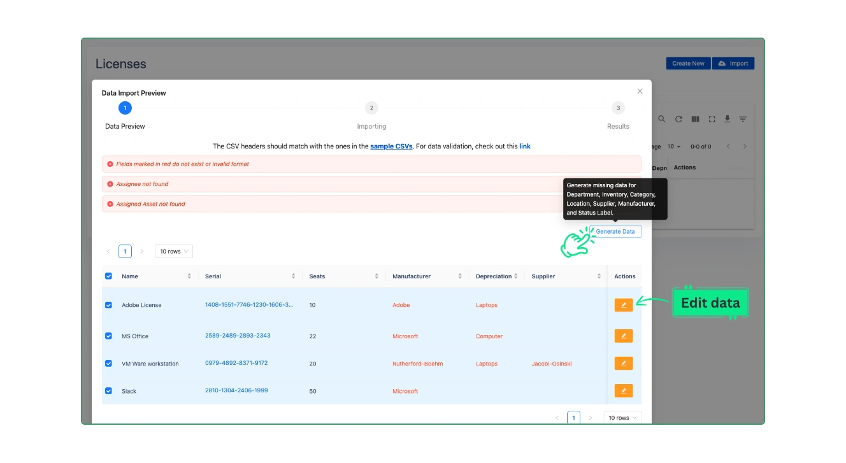Viewport: 846px width, 463px height.
Task: Toggle the select-all checkbox in table header
Action: pos(108,276)
